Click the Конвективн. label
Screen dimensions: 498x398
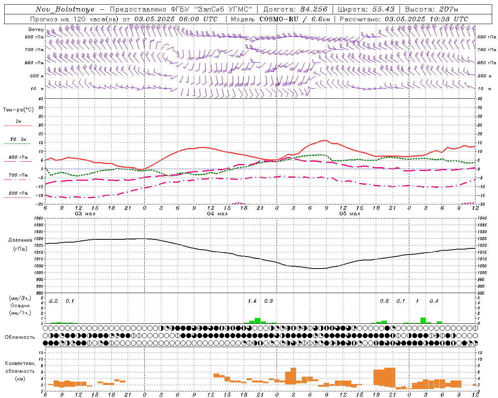click(x=20, y=363)
